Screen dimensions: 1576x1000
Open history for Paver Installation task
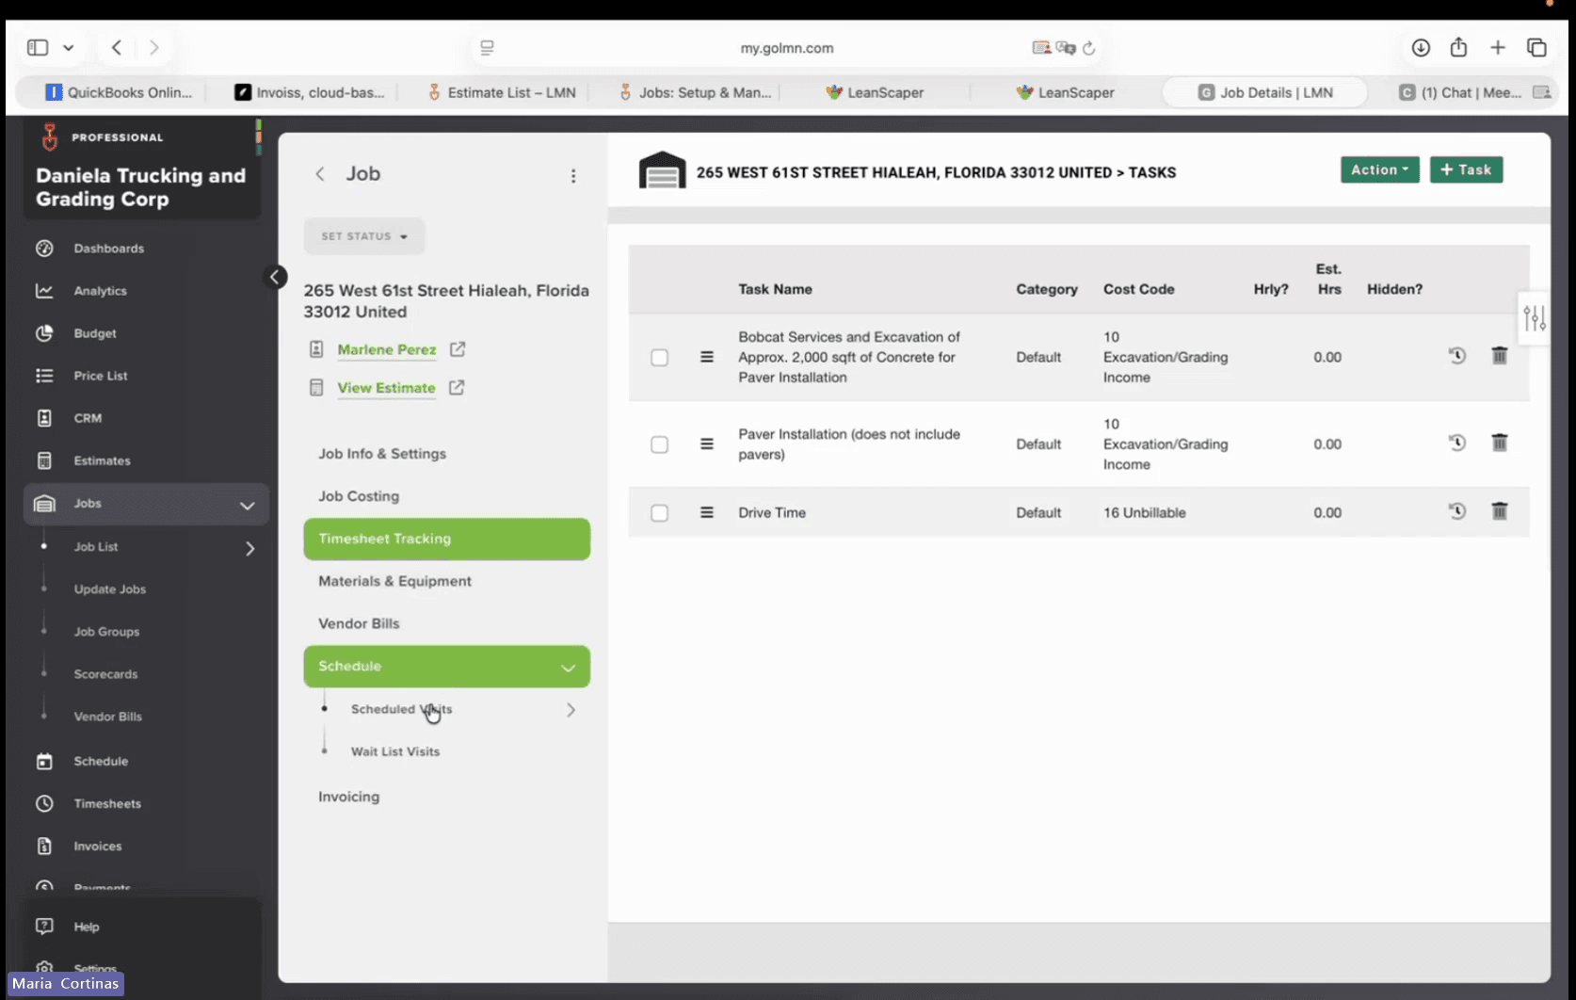tap(1456, 443)
